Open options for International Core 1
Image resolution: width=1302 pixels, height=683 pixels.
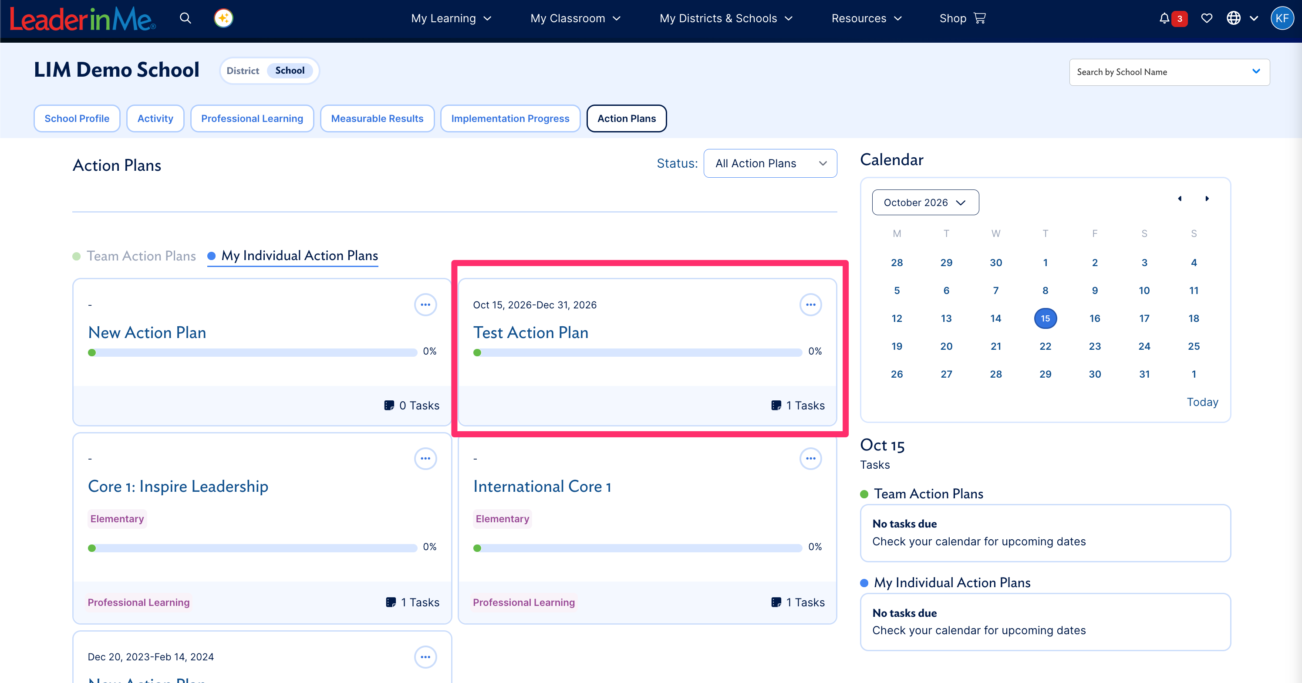click(811, 459)
